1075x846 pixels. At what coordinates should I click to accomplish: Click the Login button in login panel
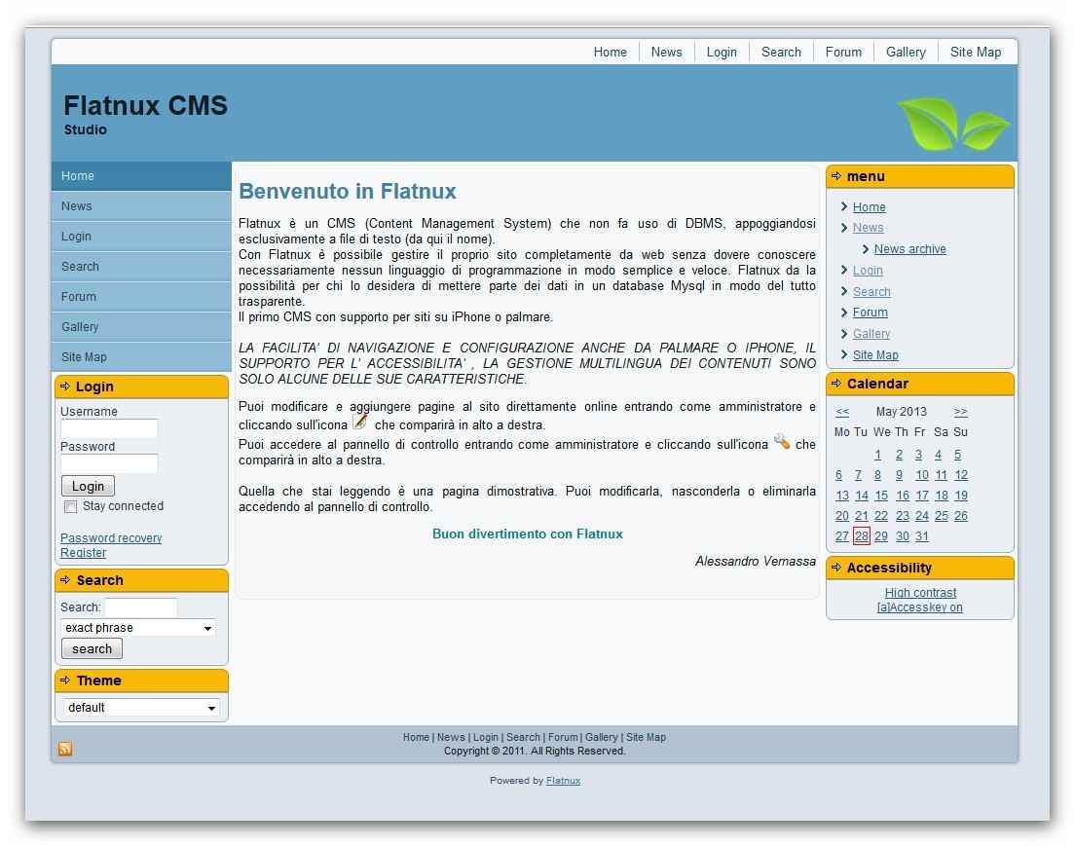88,486
